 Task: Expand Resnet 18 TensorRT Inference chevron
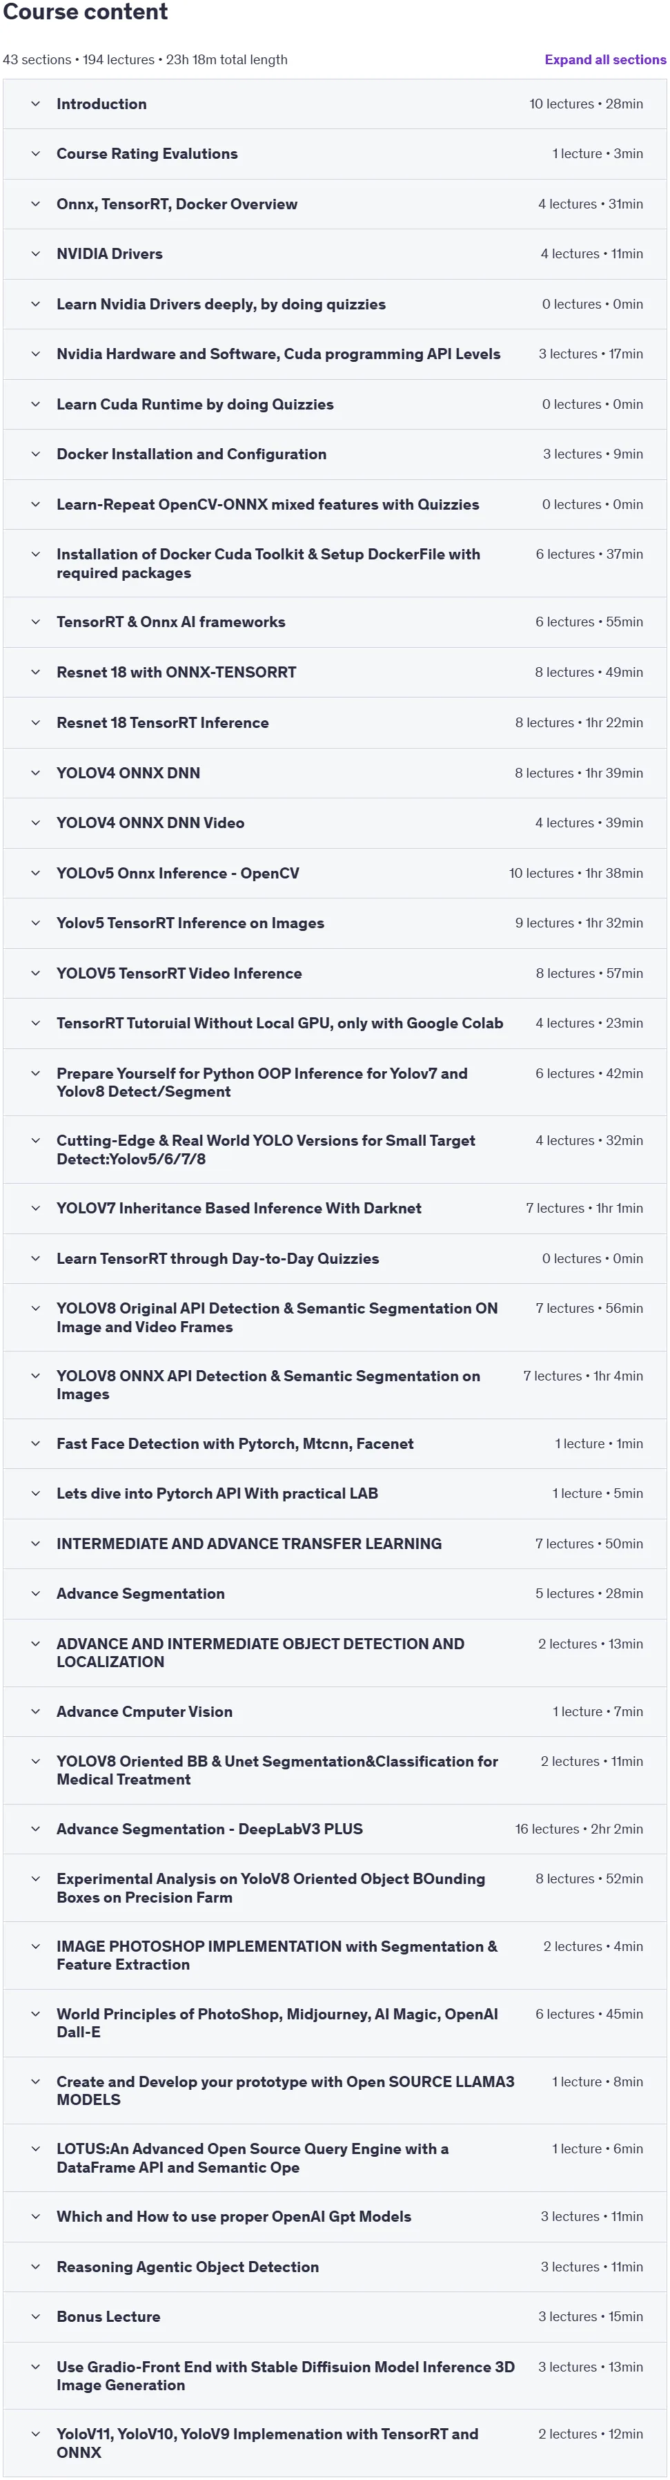36,723
